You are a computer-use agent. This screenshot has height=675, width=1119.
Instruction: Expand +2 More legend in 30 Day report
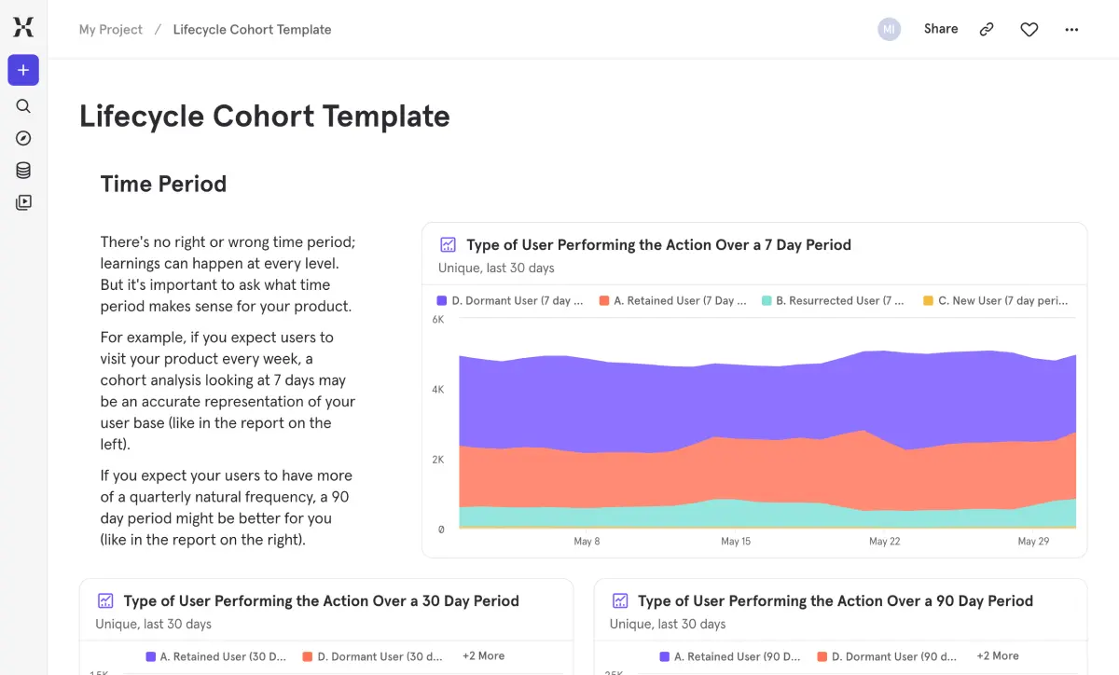[483, 656]
